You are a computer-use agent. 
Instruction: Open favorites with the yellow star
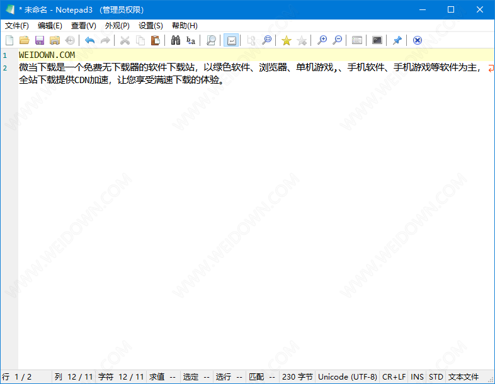coord(287,40)
